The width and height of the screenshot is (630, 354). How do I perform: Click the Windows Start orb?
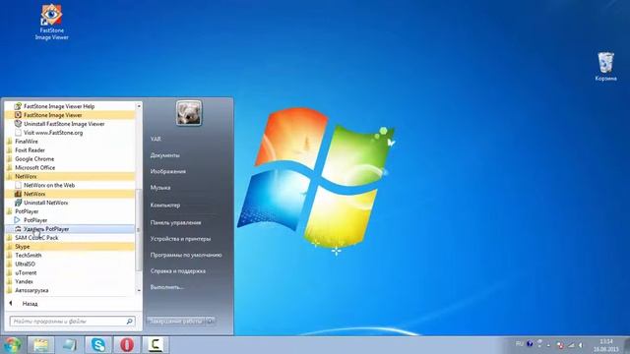tap(12, 345)
